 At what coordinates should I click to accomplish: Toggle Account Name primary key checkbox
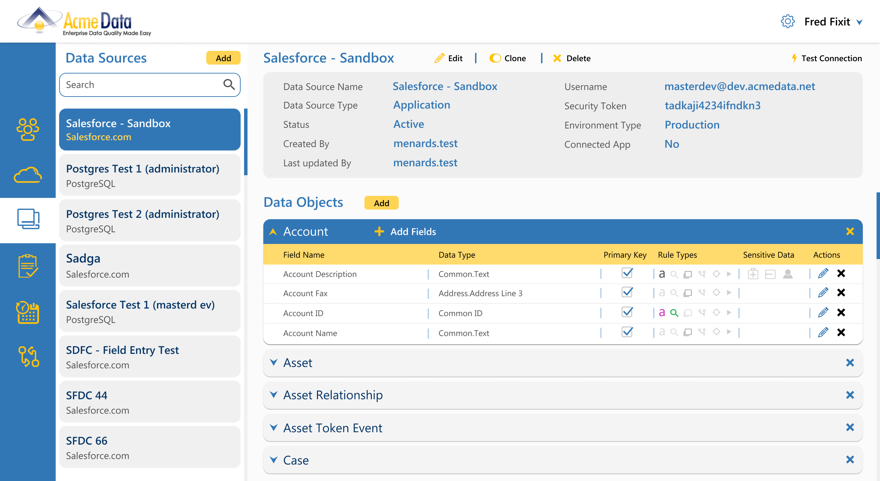627,332
